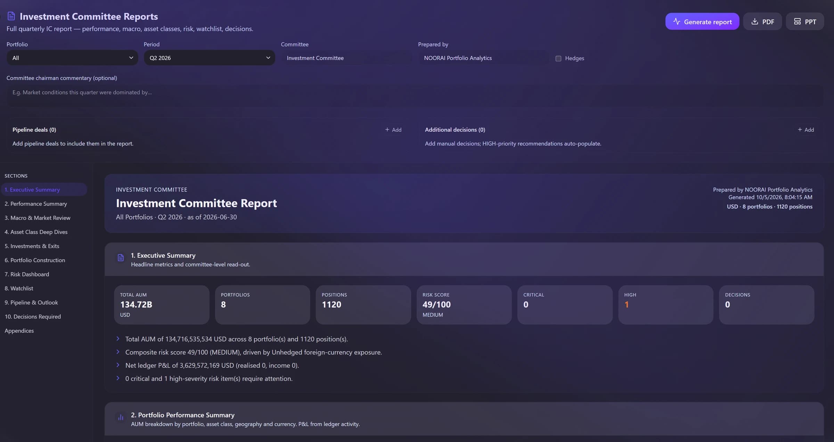Image resolution: width=834 pixels, height=442 pixels.
Task: Click the plus icon for Pipeline deals
Action: point(387,130)
